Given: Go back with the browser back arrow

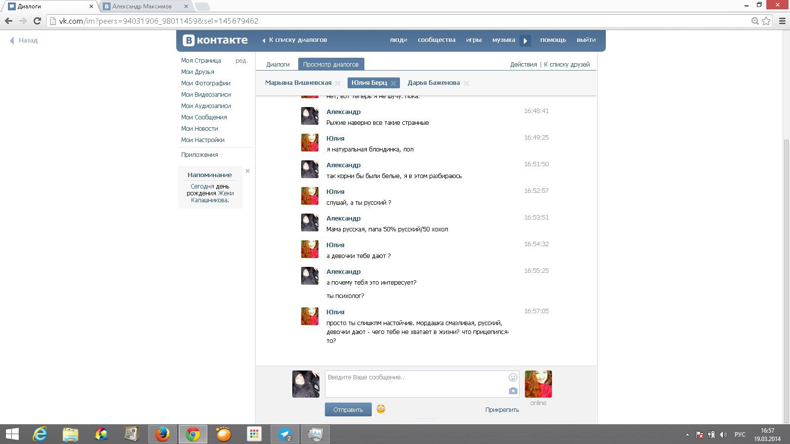Looking at the screenshot, I should [8, 21].
